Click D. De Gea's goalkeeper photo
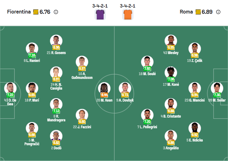This screenshot has height=161, width=228. 10,88
